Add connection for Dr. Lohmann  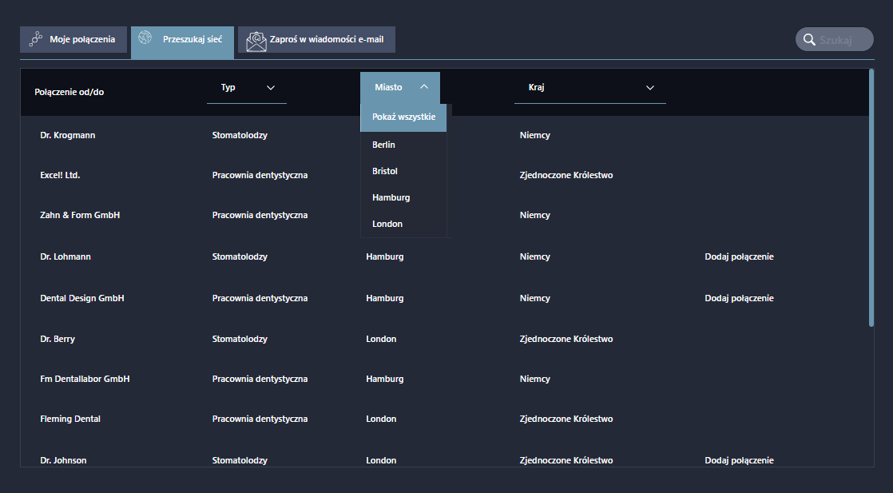pyautogui.click(x=739, y=256)
